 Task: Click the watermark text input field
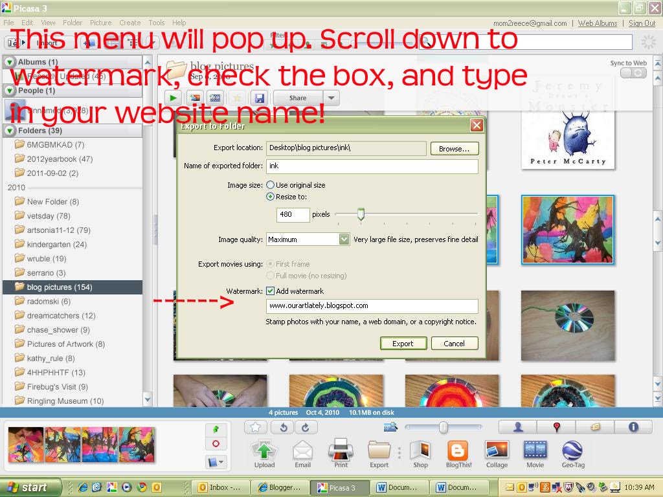coord(372,306)
